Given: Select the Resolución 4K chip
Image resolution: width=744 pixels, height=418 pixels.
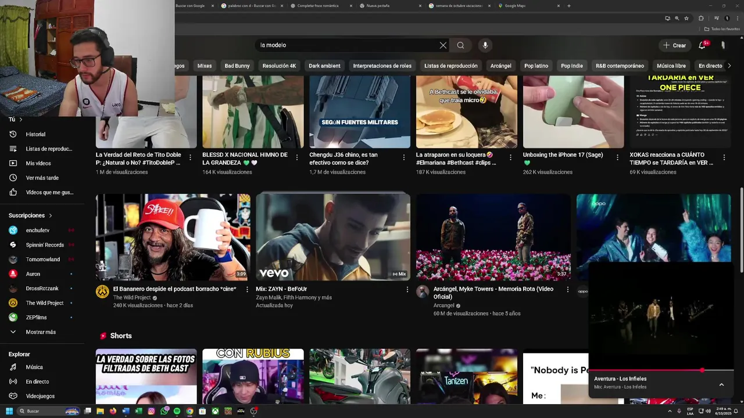Looking at the screenshot, I should point(279,66).
